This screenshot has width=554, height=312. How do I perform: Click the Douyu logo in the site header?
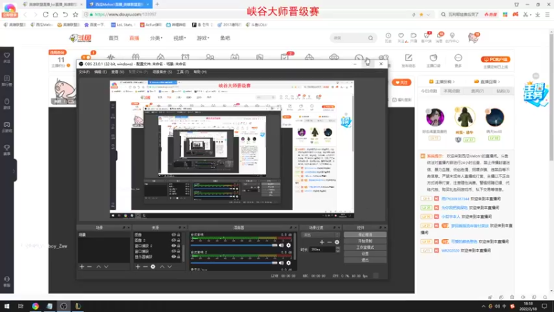click(x=80, y=38)
